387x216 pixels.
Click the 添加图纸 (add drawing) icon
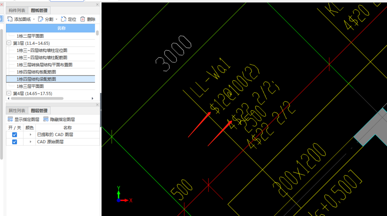pos(10,19)
